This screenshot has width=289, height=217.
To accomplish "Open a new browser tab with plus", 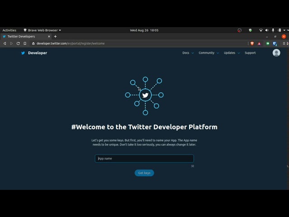I will (55, 37).
